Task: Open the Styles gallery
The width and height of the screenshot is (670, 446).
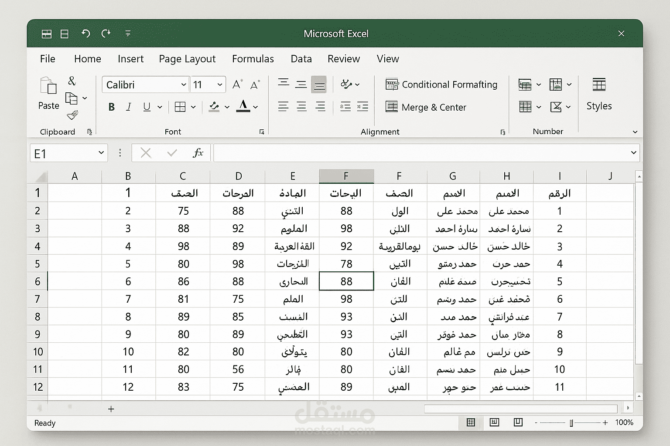Action: [599, 94]
